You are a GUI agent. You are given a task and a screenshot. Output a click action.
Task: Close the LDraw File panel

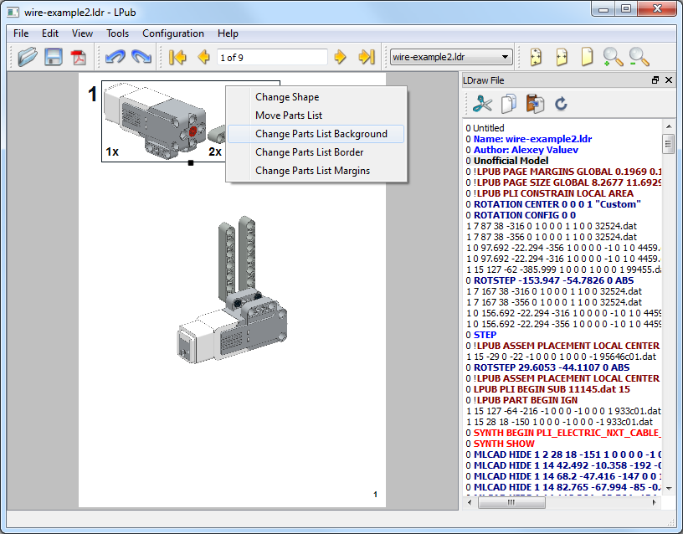click(x=669, y=80)
